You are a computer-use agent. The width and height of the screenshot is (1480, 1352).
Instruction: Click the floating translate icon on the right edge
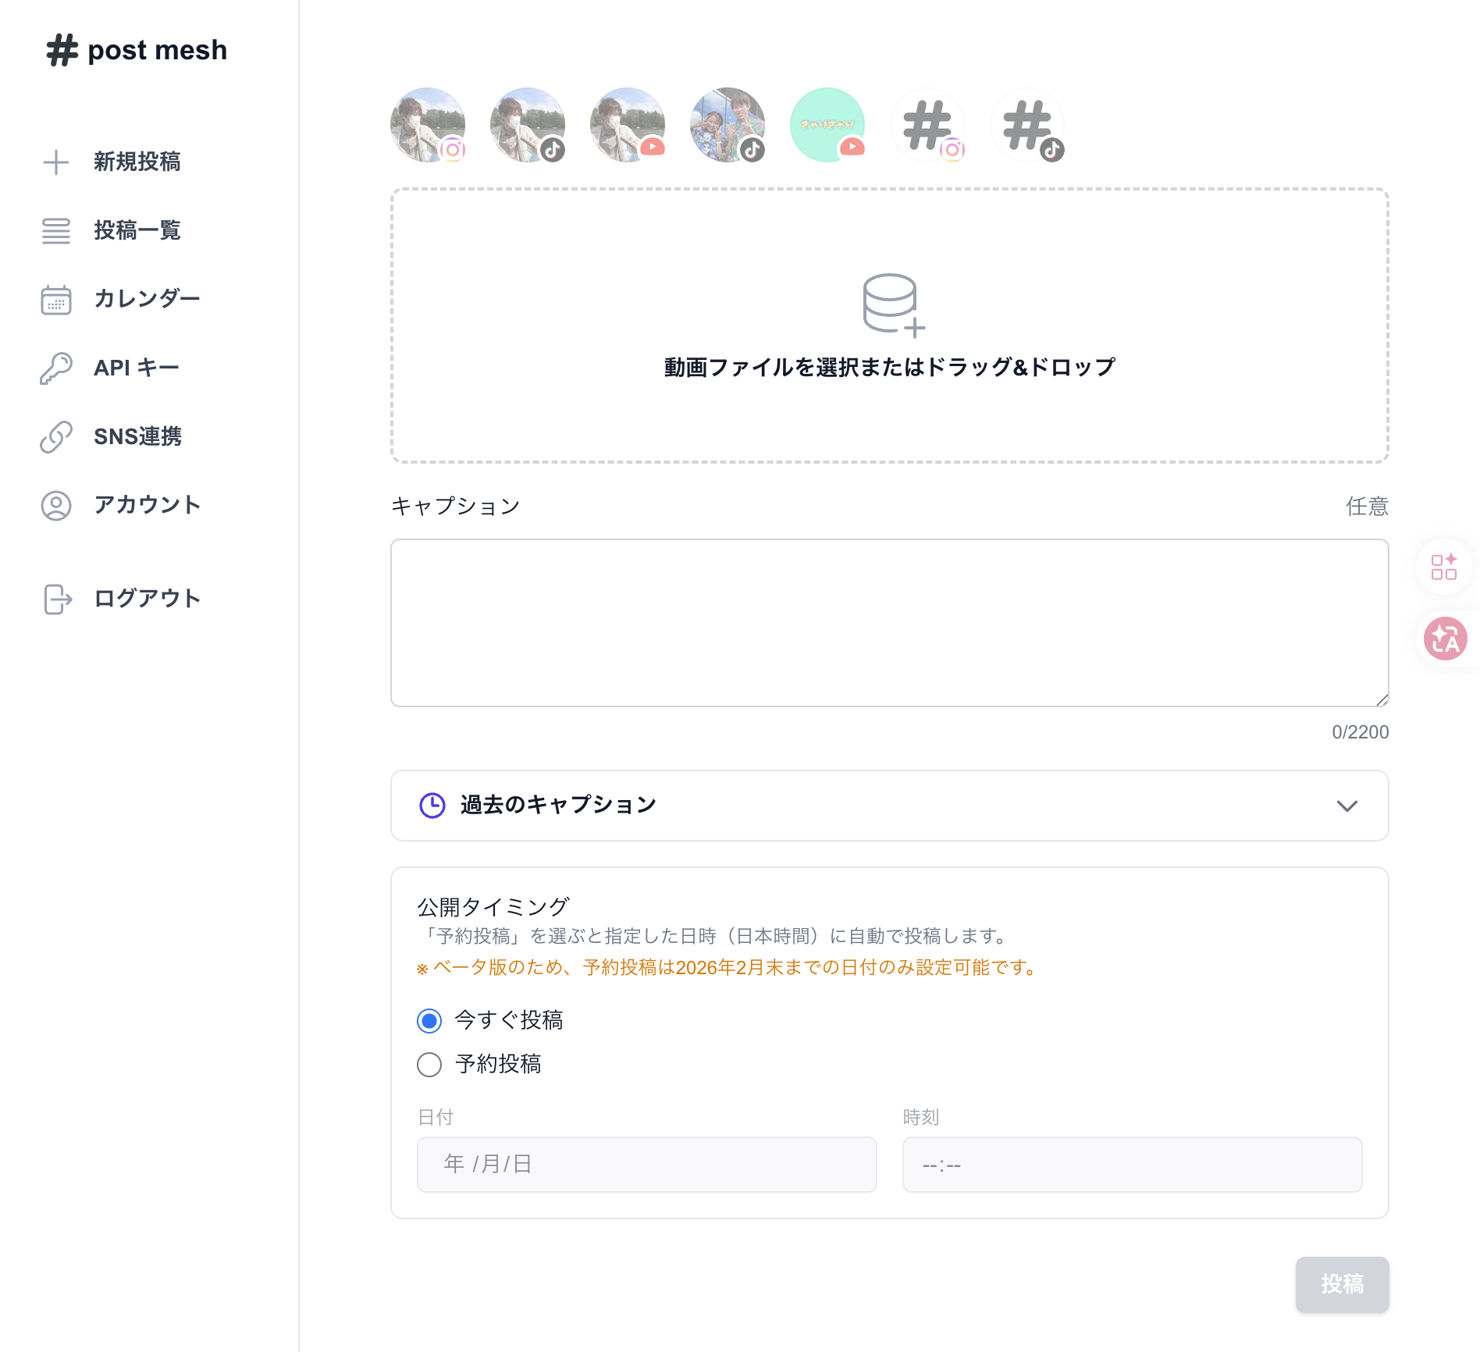pyautogui.click(x=1445, y=639)
